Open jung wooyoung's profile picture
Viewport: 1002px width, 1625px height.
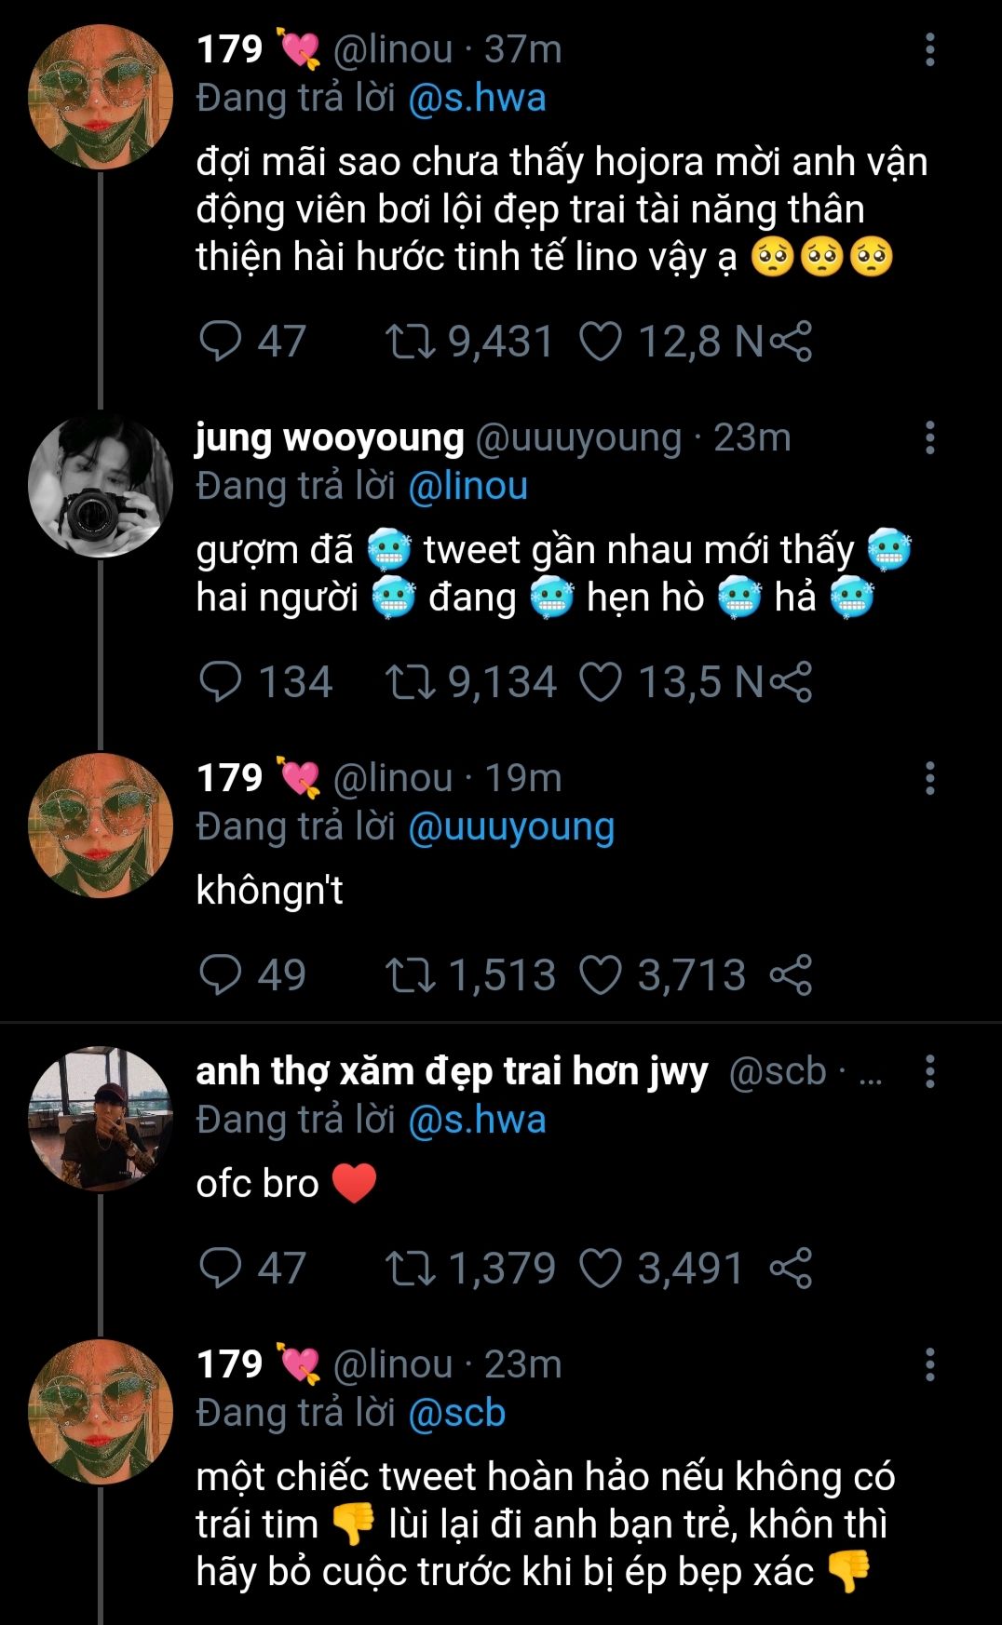101,486
